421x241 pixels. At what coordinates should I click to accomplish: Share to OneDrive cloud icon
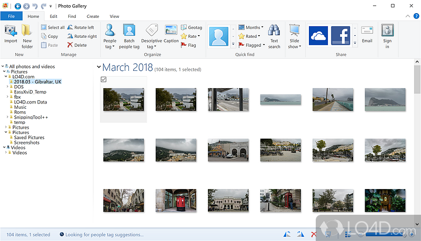pos(318,35)
